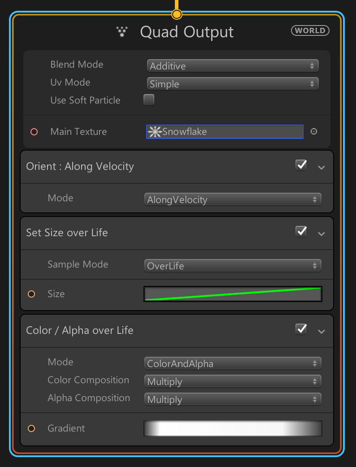Screen dimensions: 356x467
Task: Open the Uv Mode dropdown
Action: [232, 84]
